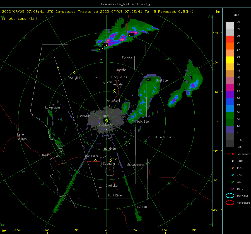
Task: Select the Banff label
Action: click(x=46, y=155)
